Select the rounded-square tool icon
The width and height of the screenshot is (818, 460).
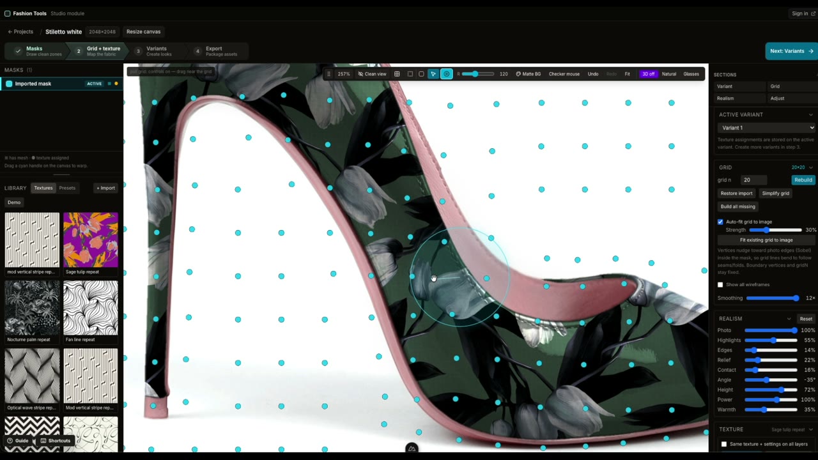coord(421,74)
